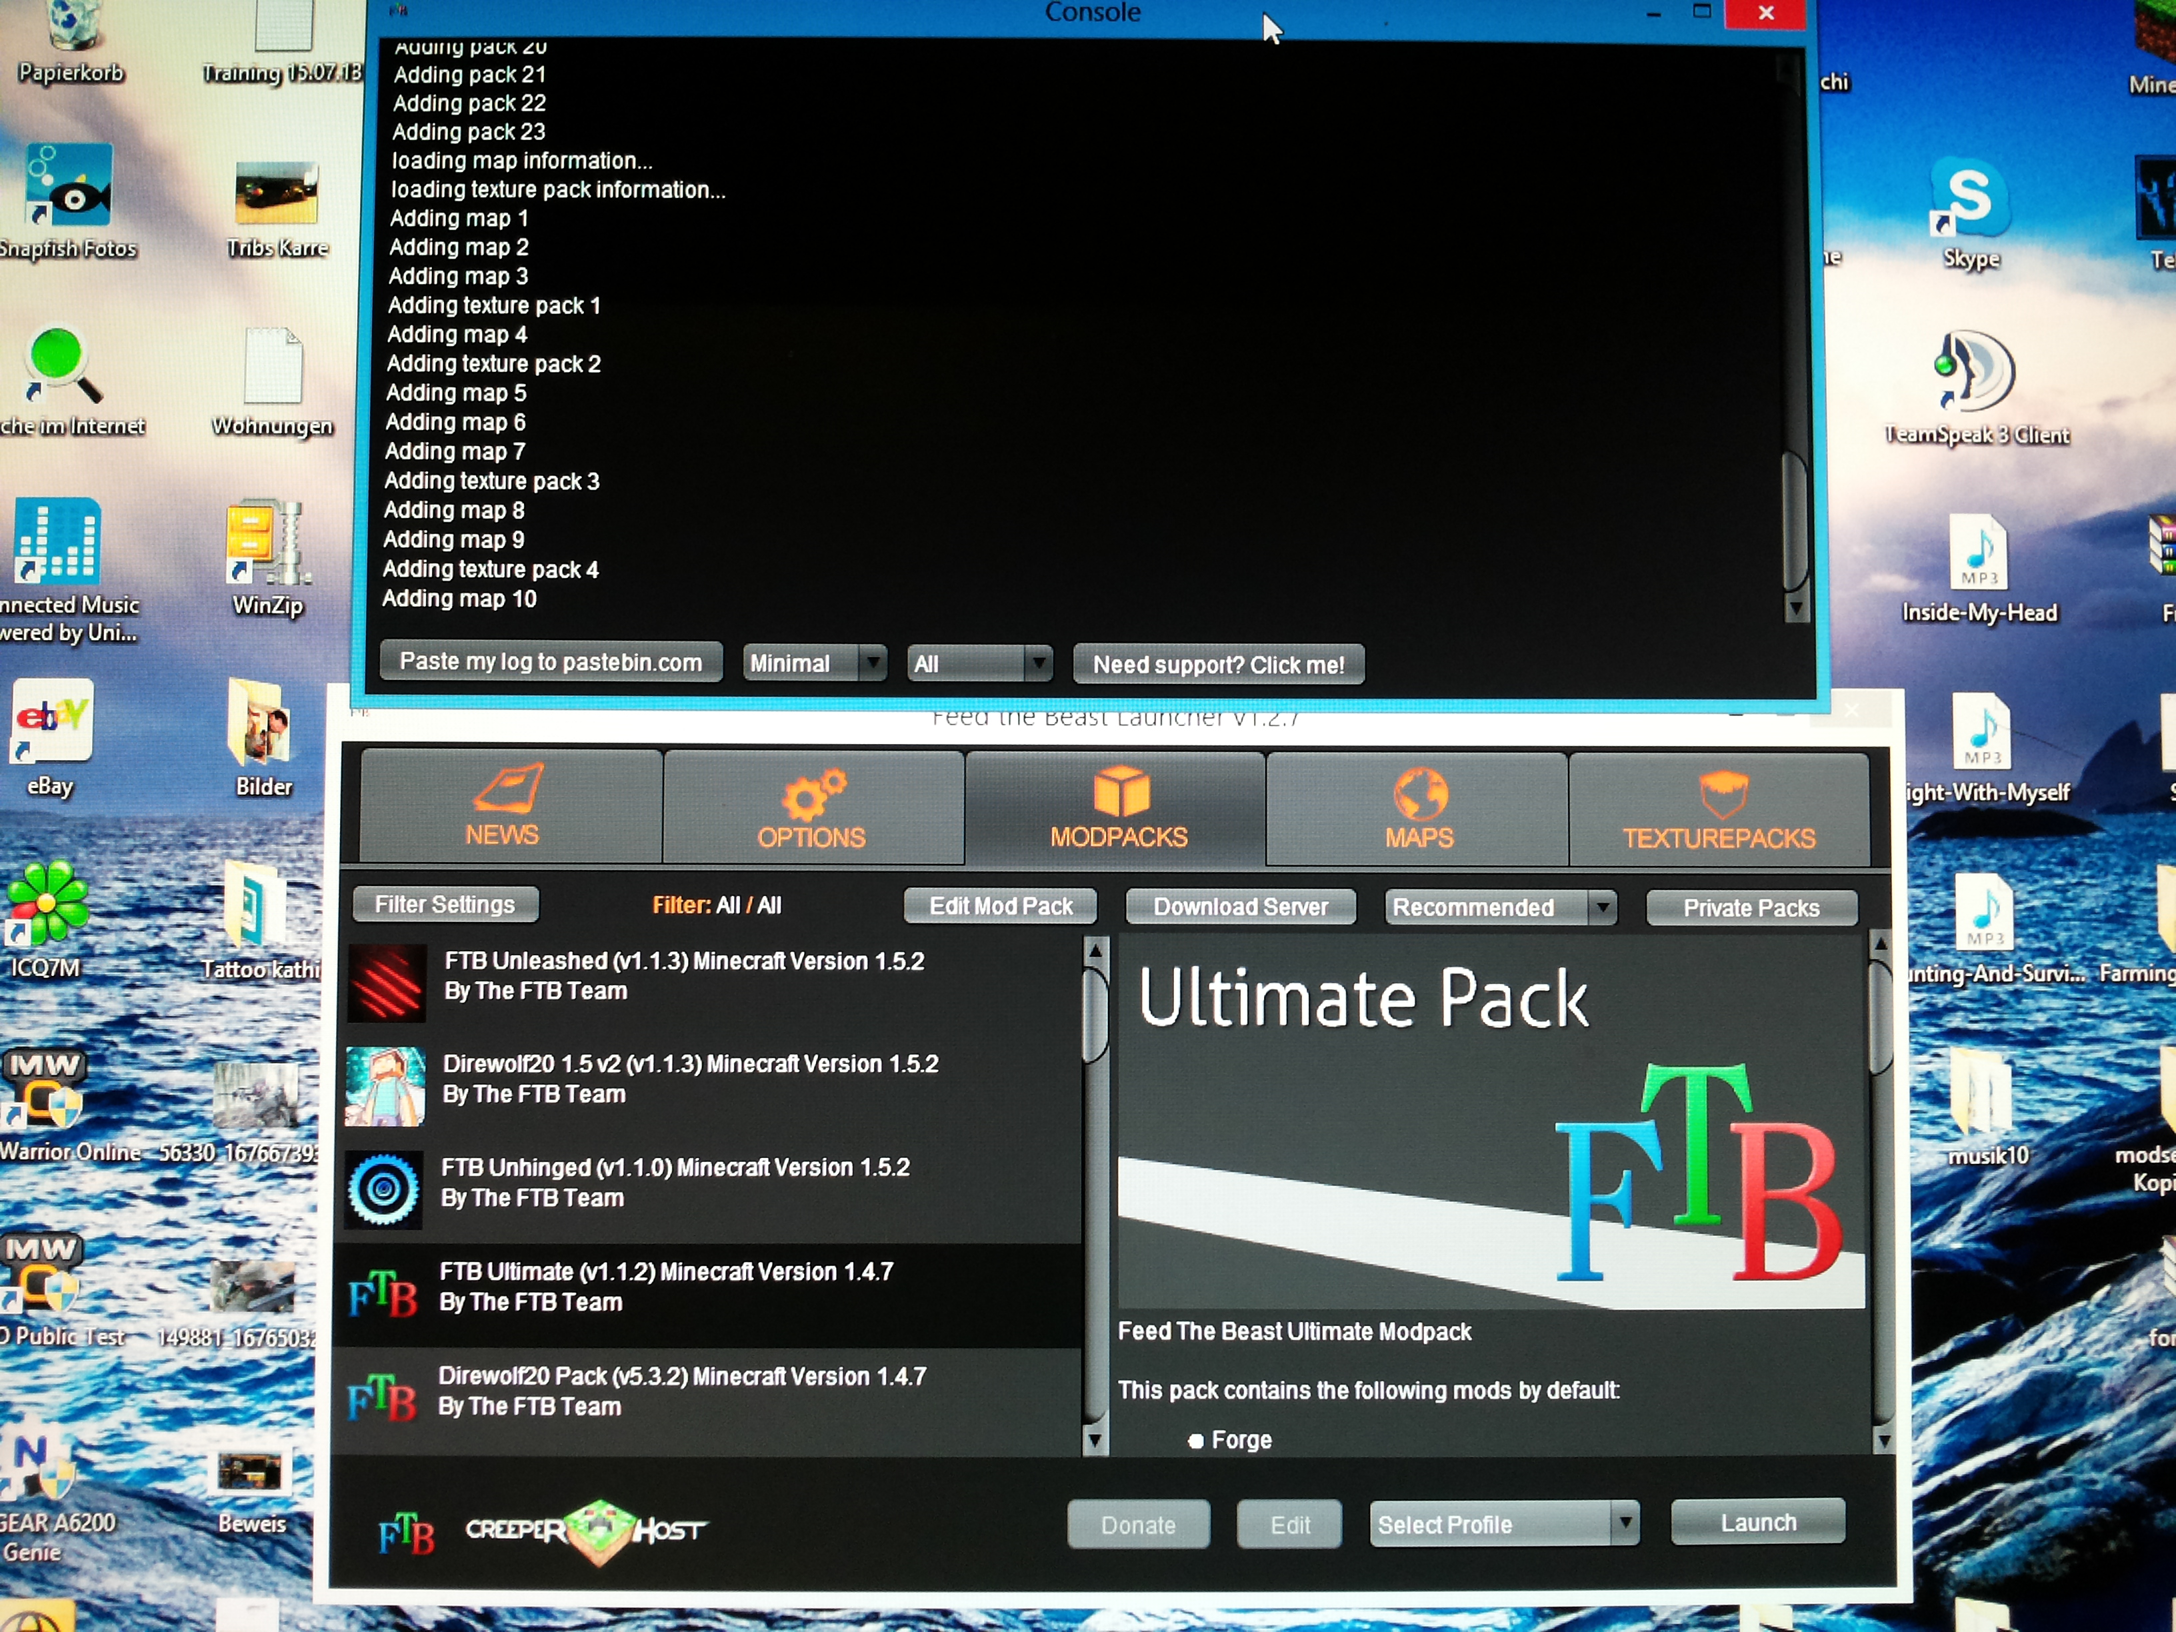Click the FTB Ultimate pack logo thumbnail
The image size is (2176, 1632).
(383, 1293)
